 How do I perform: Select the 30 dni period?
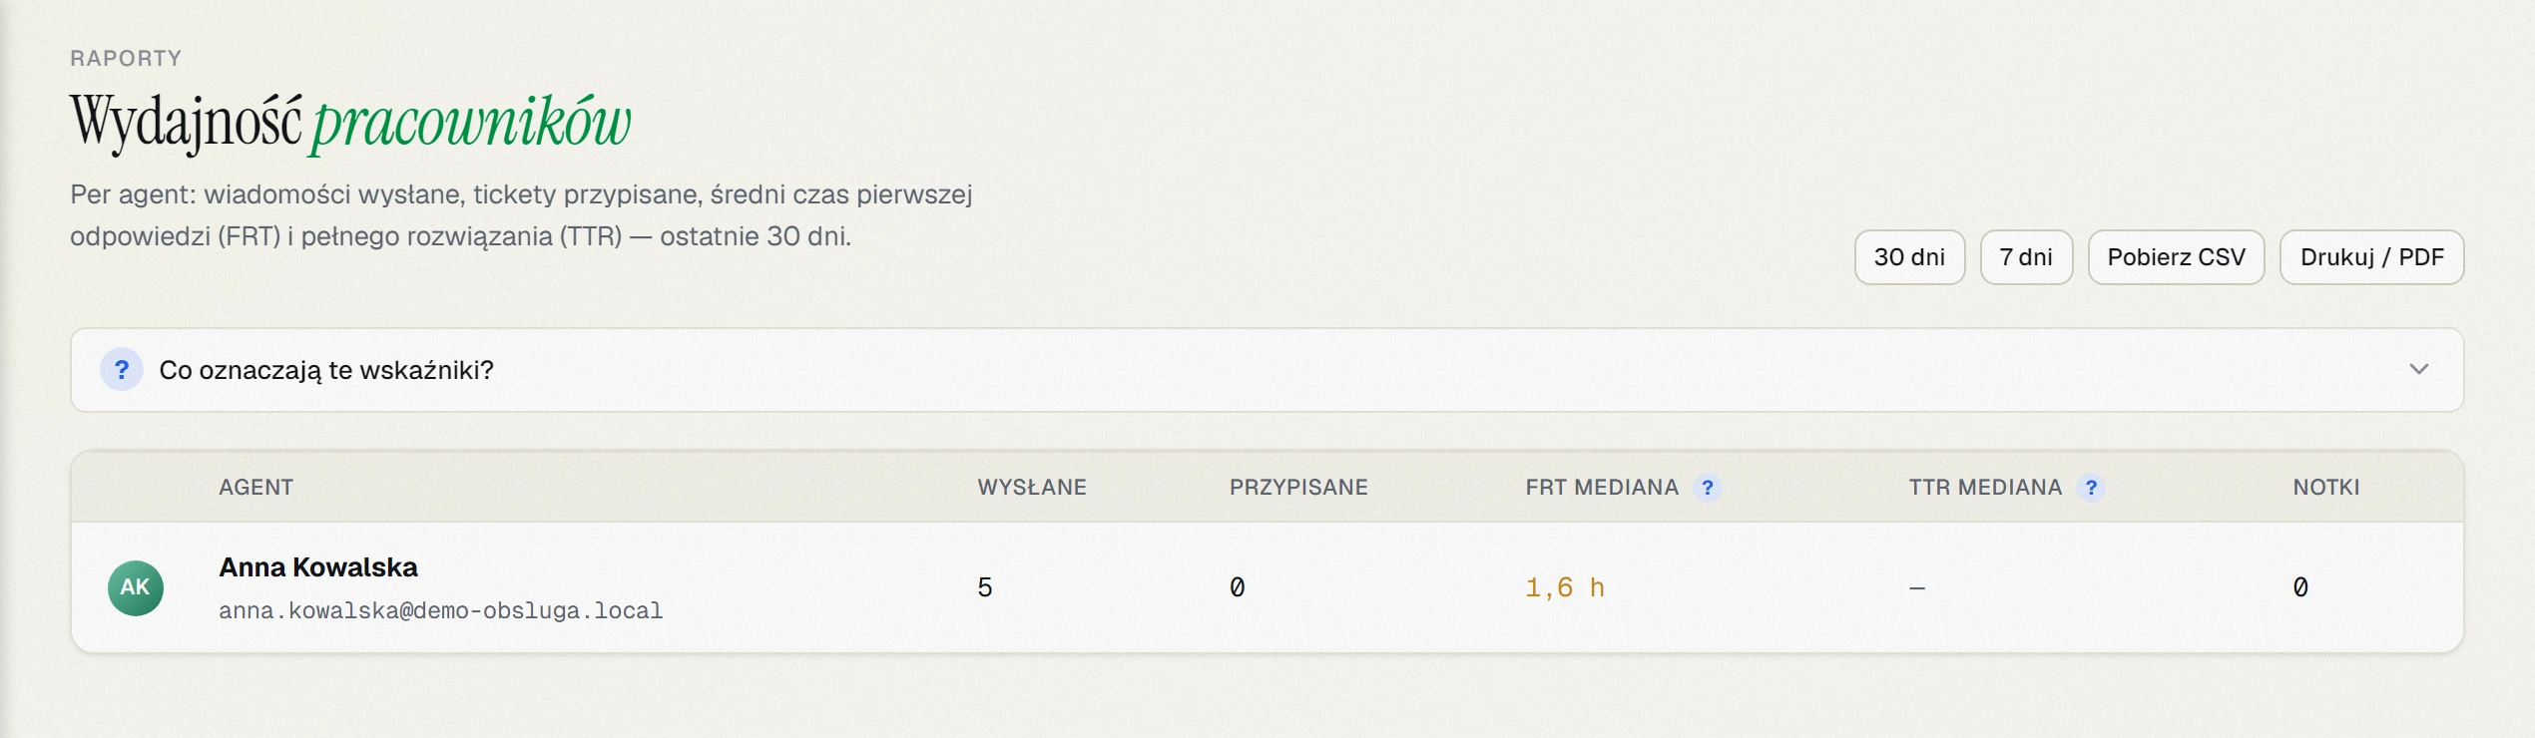pos(1909,257)
